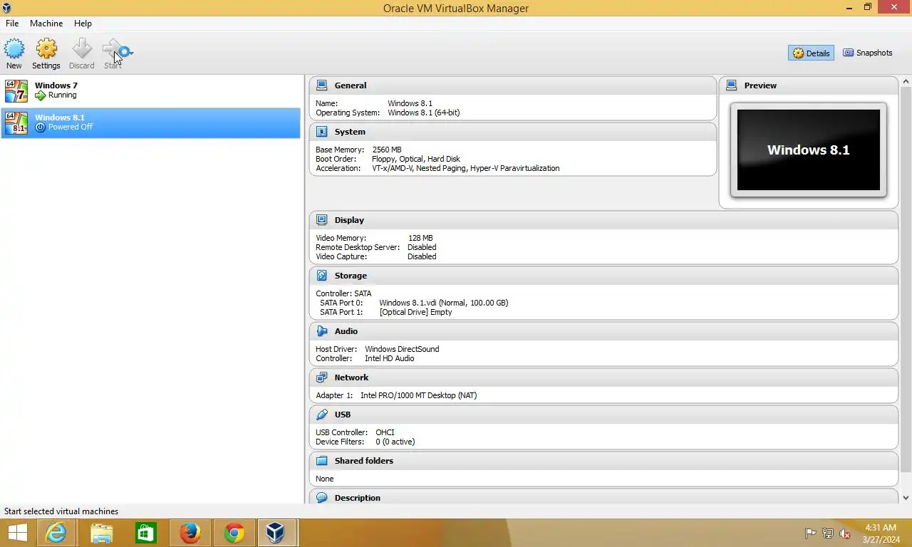Click the Storage section disk icon
This screenshot has width=912, height=547.
pyautogui.click(x=321, y=276)
